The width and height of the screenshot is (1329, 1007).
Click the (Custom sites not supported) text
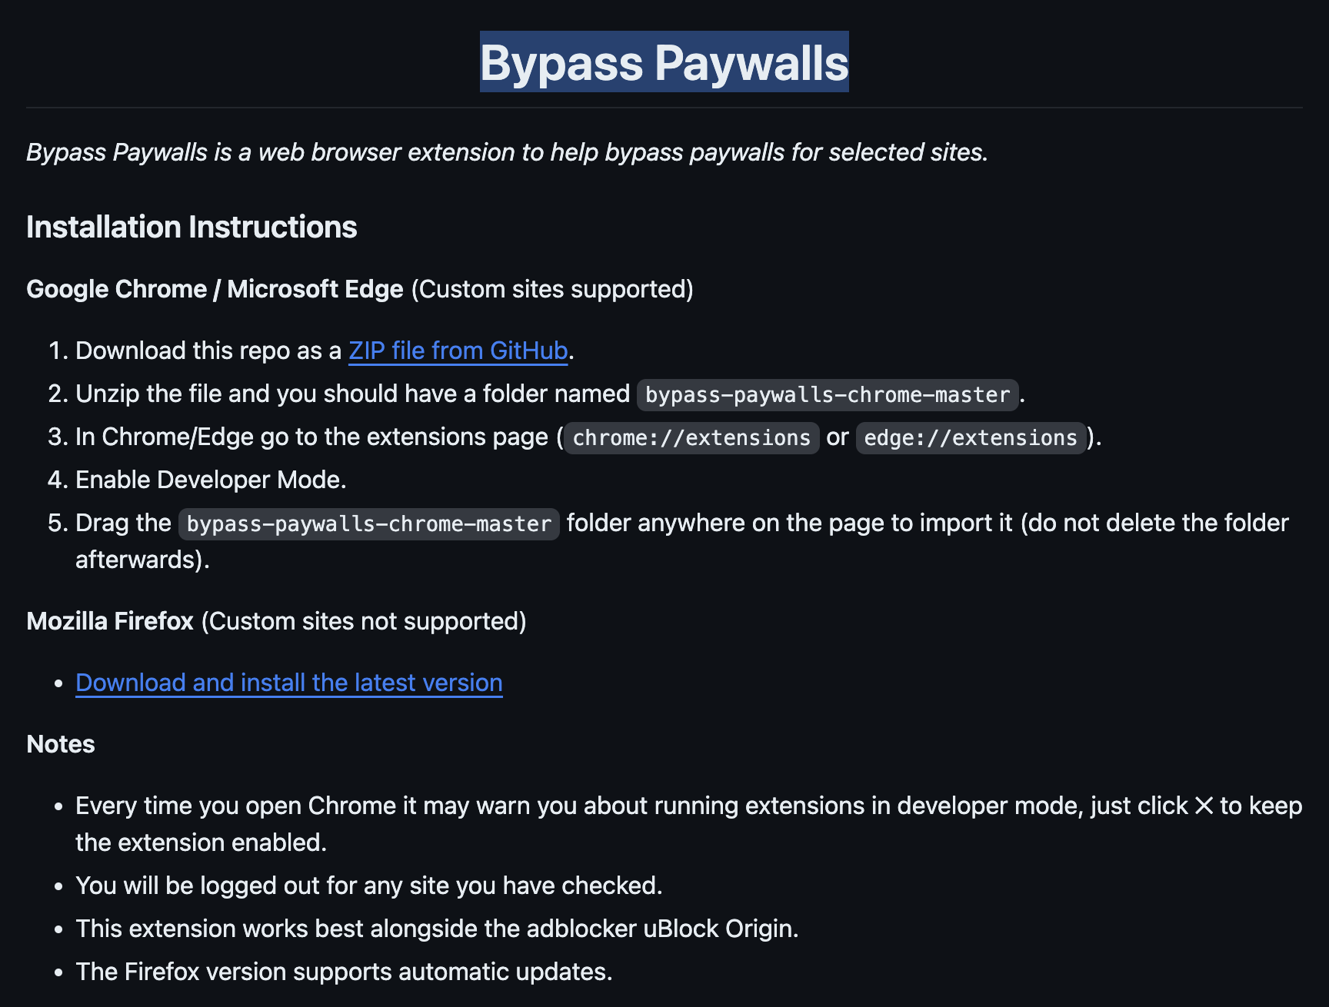[364, 621]
